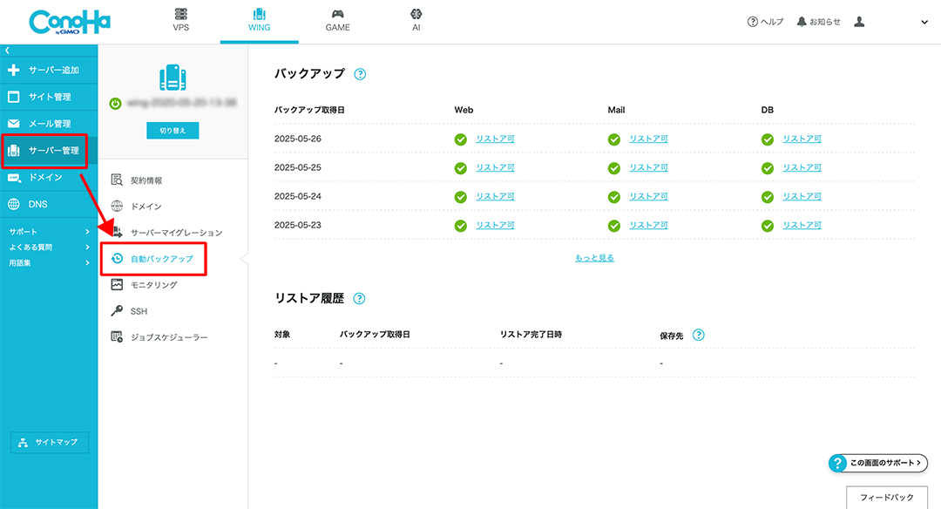Click help icon next to バックアップ heading
Image resolution: width=941 pixels, height=509 pixels.
coord(360,74)
